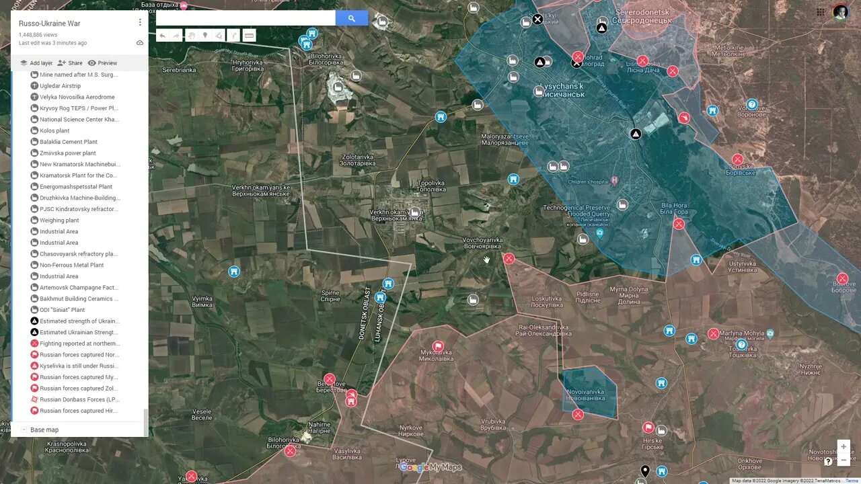Click Add layer
861x484 pixels.
click(36, 63)
